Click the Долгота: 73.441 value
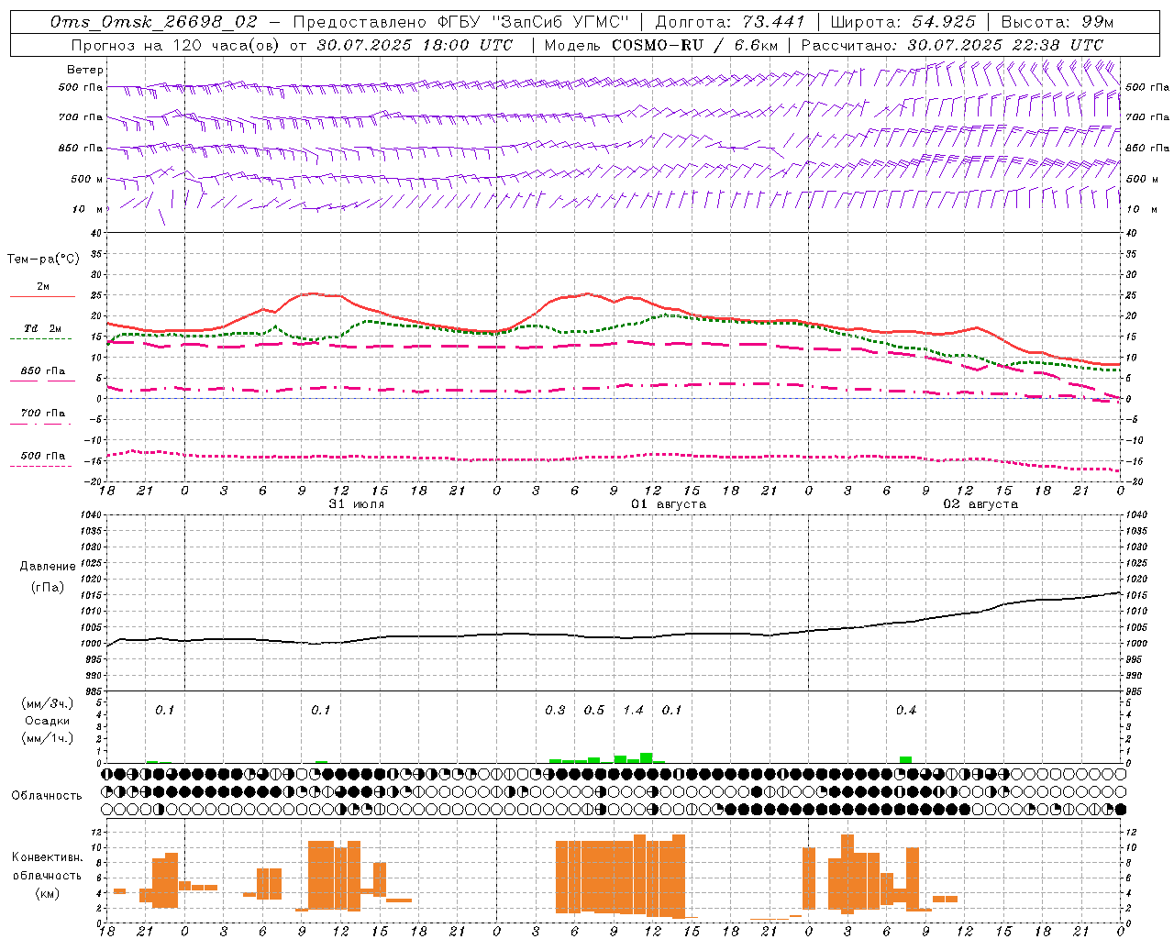 729,21
